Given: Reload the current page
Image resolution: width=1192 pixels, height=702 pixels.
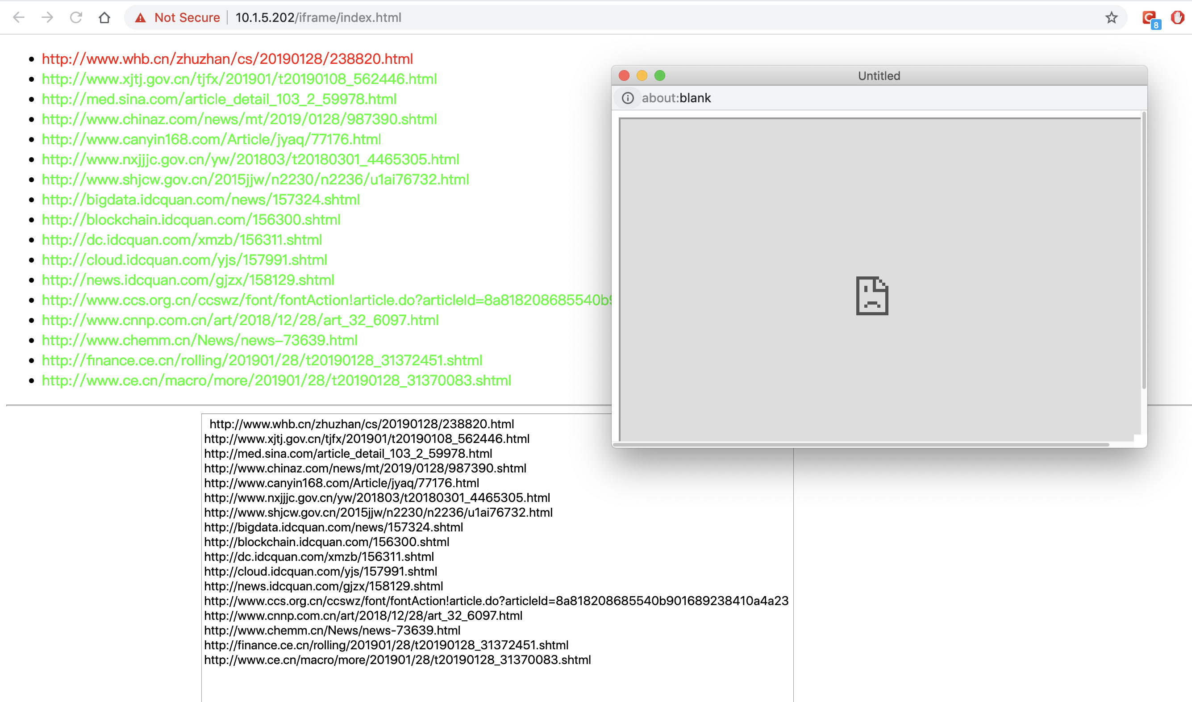Looking at the screenshot, I should point(76,17).
